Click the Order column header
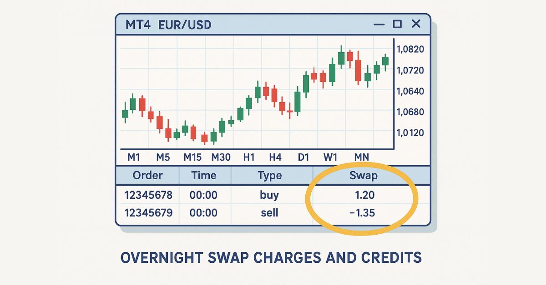Screen dimensions: 546x285 point(147,176)
